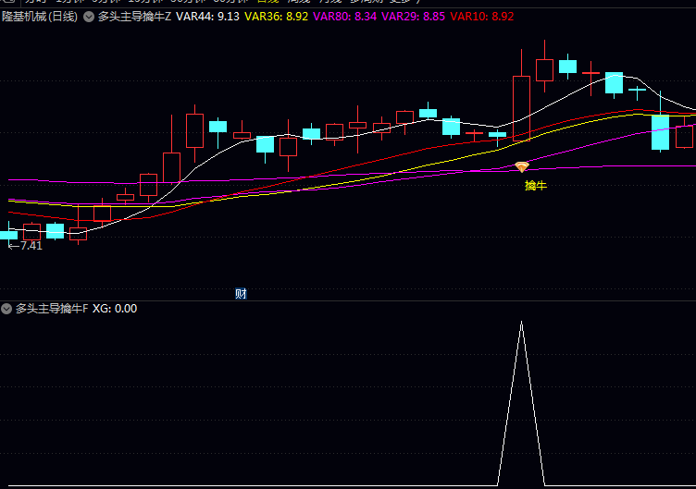This screenshot has width=696, height=489.
Task: Select the tall red candle above 擒牛 signal
Action: click(521, 108)
